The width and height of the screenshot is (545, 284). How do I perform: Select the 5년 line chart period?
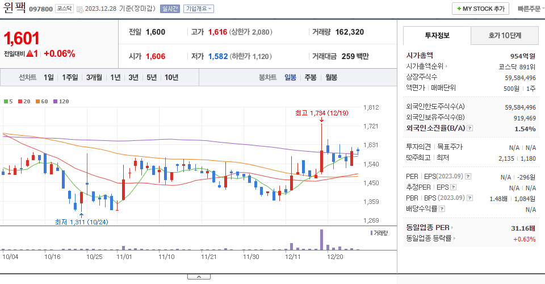coord(152,77)
